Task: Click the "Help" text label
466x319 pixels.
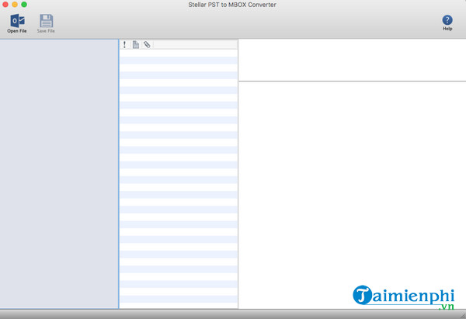Action: pyautogui.click(x=447, y=29)
